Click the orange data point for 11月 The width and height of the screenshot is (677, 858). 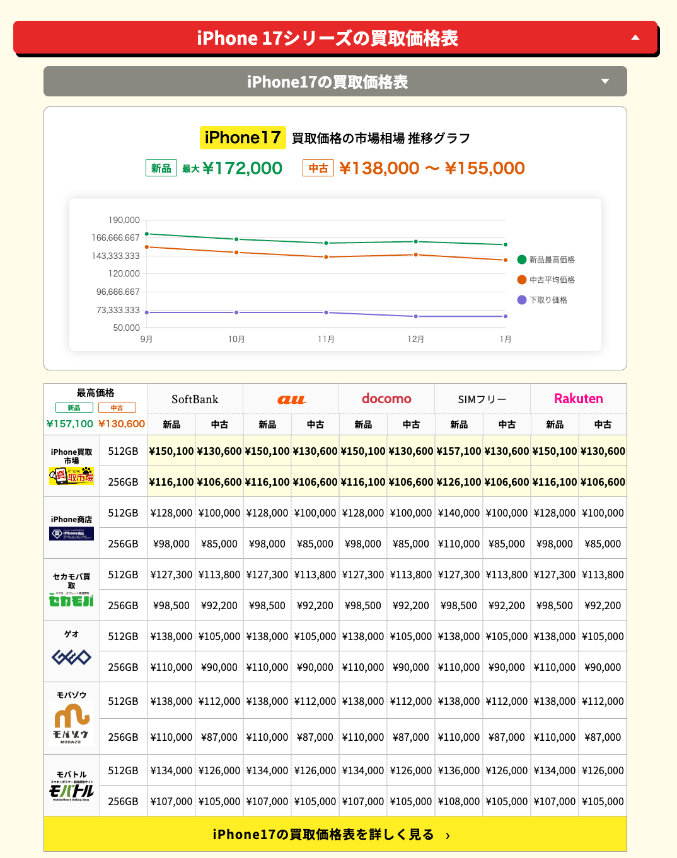point(326,257)
